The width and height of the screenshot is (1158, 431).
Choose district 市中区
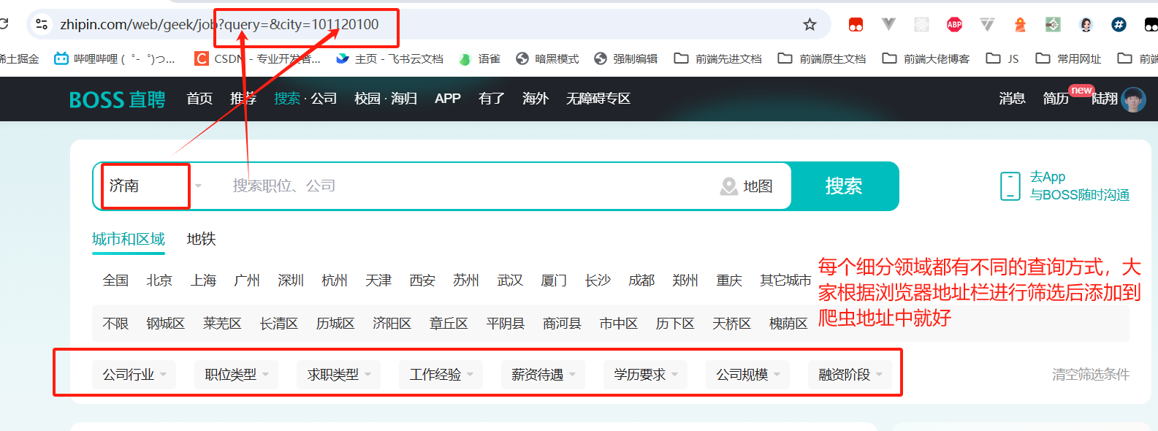(619, 324)
